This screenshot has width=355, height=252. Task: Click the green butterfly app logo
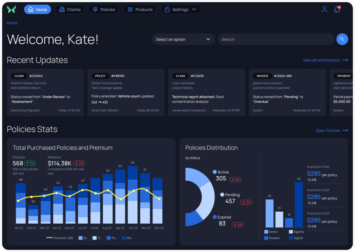click(11, 10)
